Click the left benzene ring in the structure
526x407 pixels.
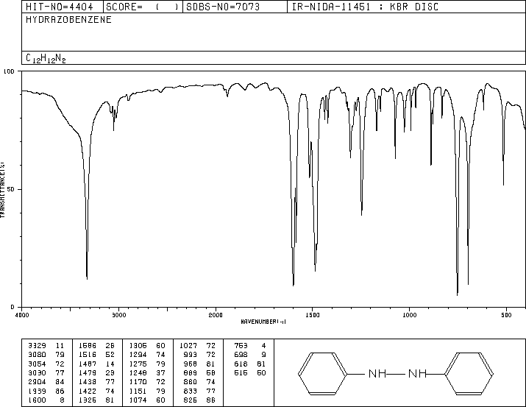(323, 373)
